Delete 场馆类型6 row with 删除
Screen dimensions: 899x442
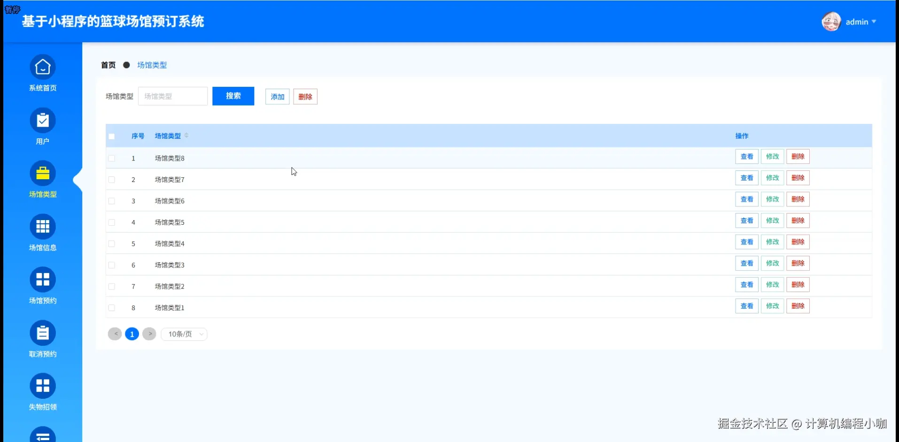(x=798, y=199)
